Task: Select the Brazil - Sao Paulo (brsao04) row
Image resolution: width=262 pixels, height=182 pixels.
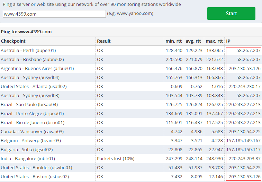Action: (131, 104)
